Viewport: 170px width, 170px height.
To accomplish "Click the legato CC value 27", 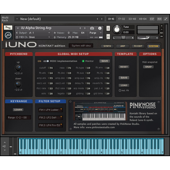I will [70, 93].
